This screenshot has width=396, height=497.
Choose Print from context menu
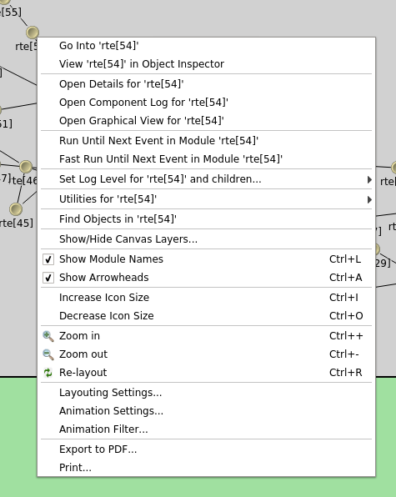coord(206,468)
